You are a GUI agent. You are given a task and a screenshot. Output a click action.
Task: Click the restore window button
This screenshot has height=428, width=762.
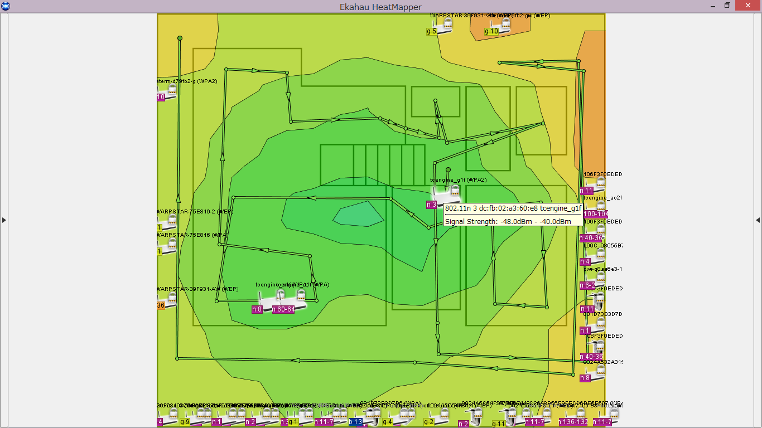[727, 5]
